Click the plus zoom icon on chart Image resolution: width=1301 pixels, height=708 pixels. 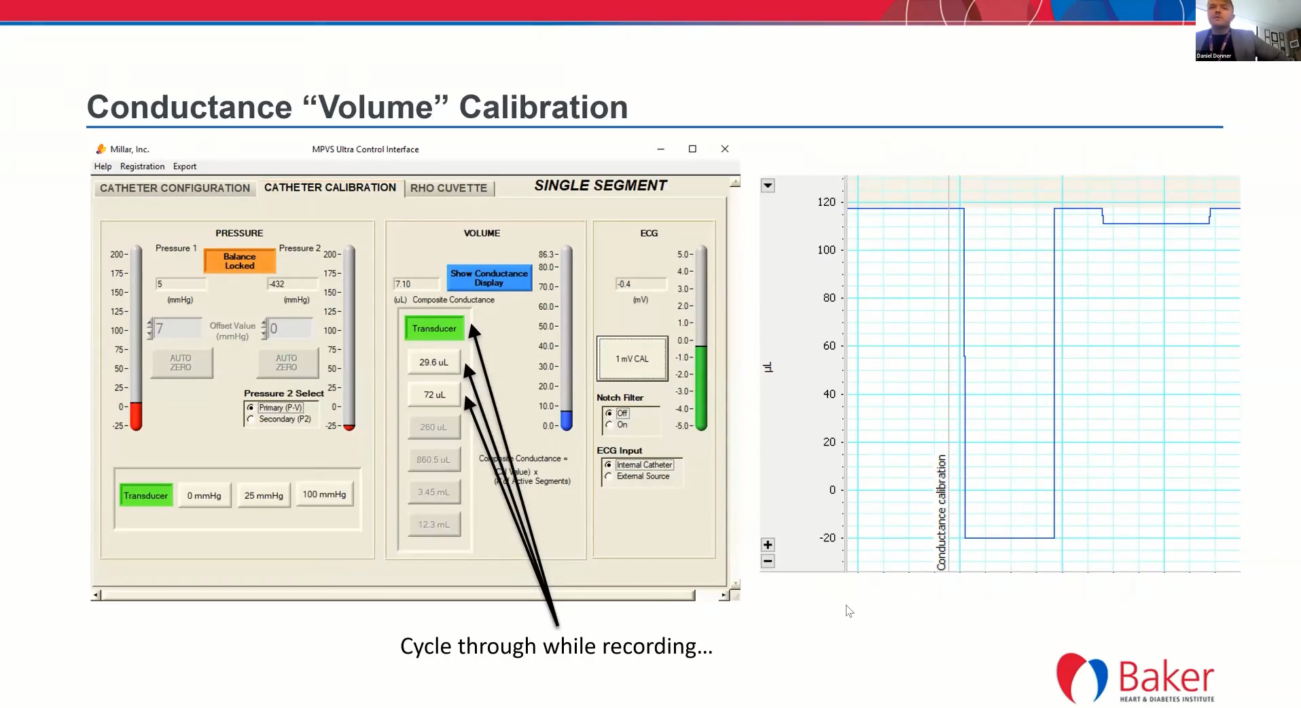point(768,545)
